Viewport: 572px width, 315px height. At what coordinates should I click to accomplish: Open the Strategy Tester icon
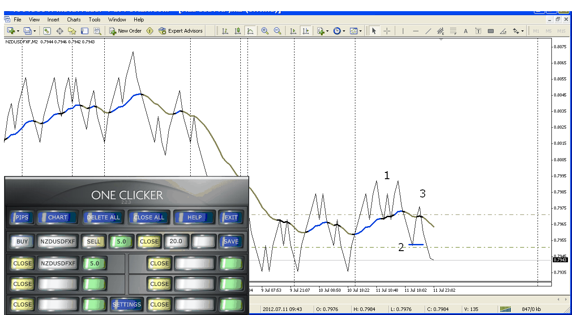click(x=97, y=31)
